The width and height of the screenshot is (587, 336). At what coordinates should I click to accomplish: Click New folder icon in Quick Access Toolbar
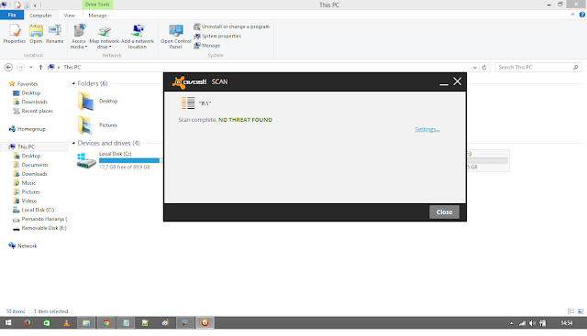pos(27,5)
